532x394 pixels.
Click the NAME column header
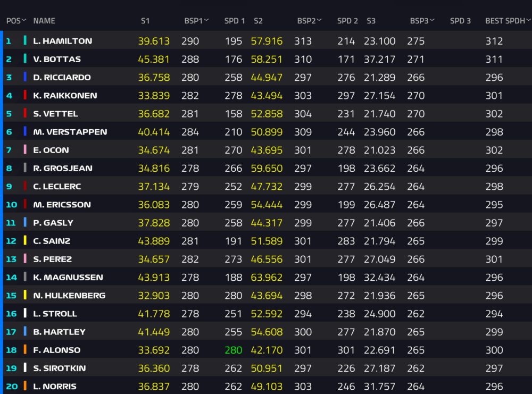(44, 21)
